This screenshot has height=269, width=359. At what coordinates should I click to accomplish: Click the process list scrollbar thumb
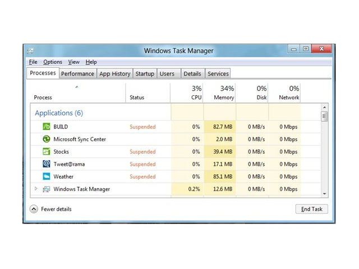pyautogui.click(x=324, y=117)
